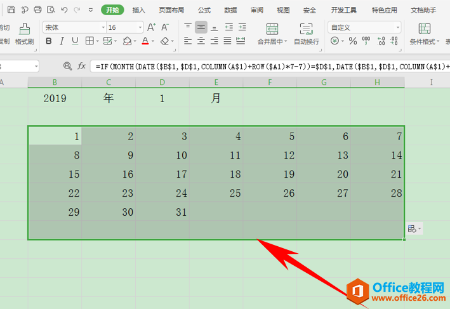
Task: Apply thousands separator style
Action: pos(366,41)
